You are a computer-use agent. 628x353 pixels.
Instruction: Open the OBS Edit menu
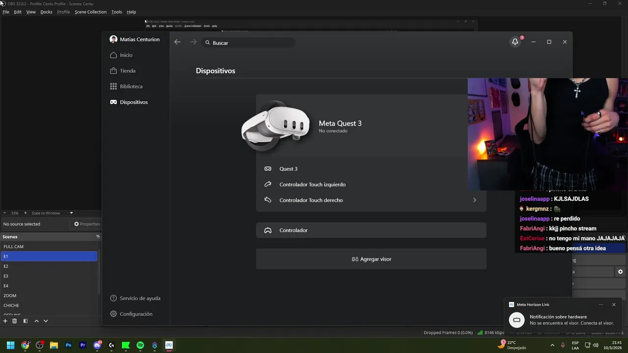(18, 12)
